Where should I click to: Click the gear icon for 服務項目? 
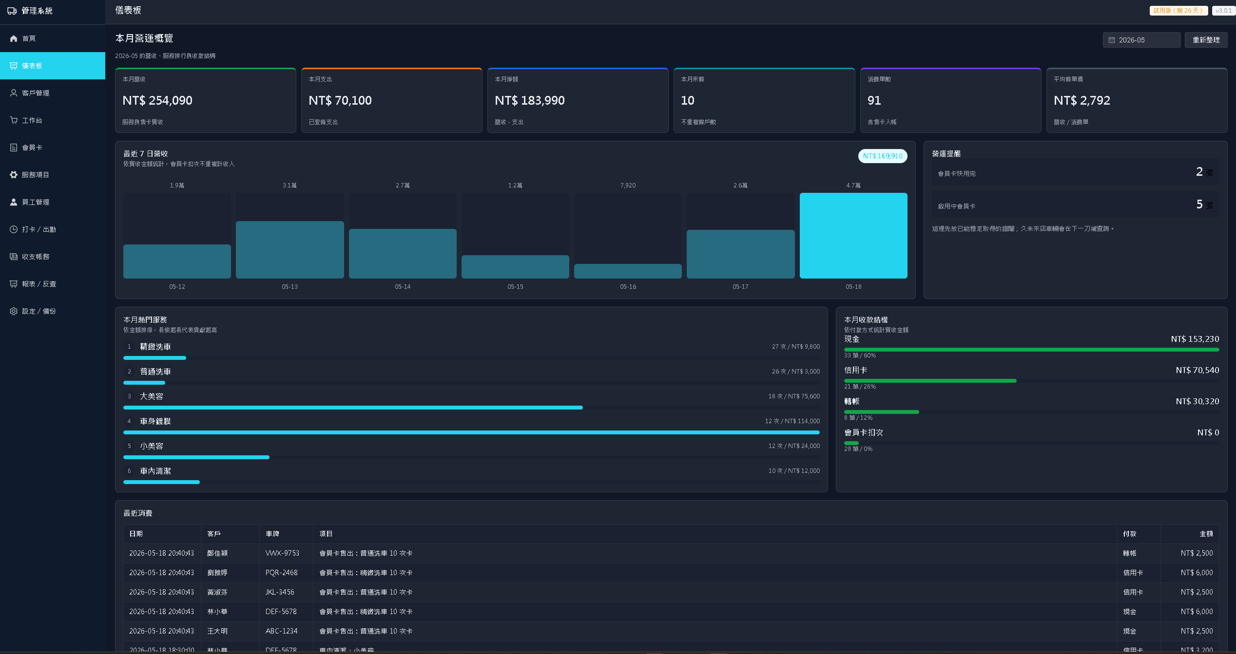coord(14,175)
